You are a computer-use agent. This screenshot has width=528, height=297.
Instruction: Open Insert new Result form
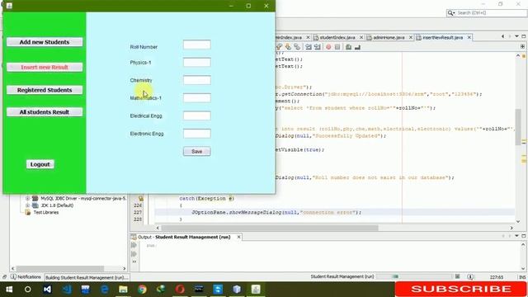[45, 68]
